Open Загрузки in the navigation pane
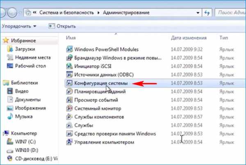 25,49
